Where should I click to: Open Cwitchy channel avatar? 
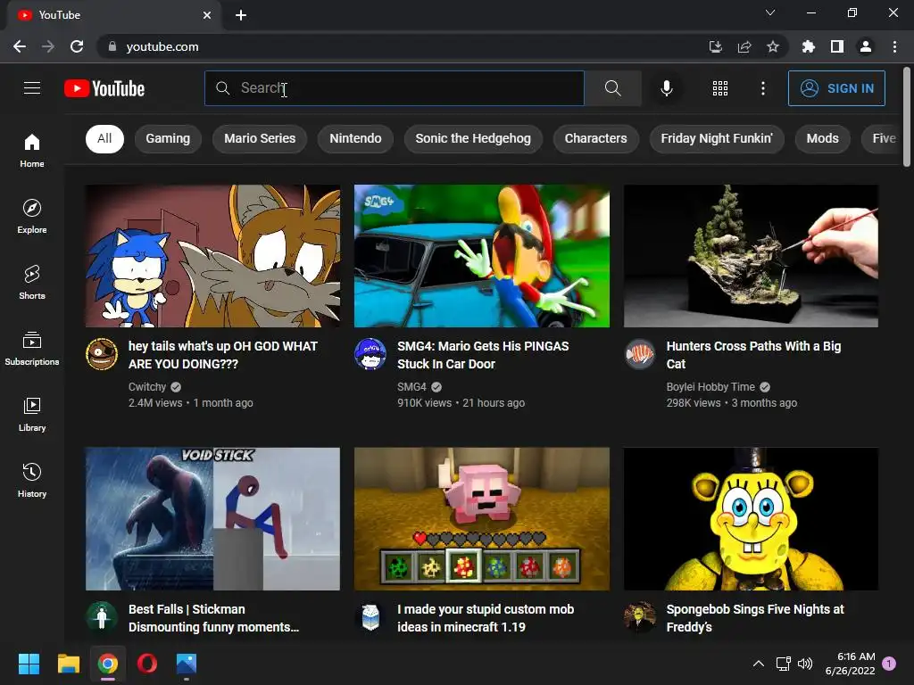click(x=102, y=353)
